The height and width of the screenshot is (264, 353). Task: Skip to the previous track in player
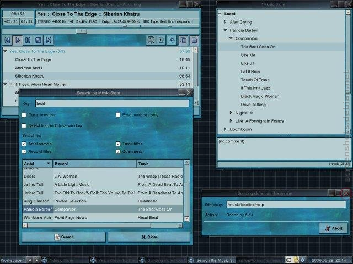click(7, 40)
